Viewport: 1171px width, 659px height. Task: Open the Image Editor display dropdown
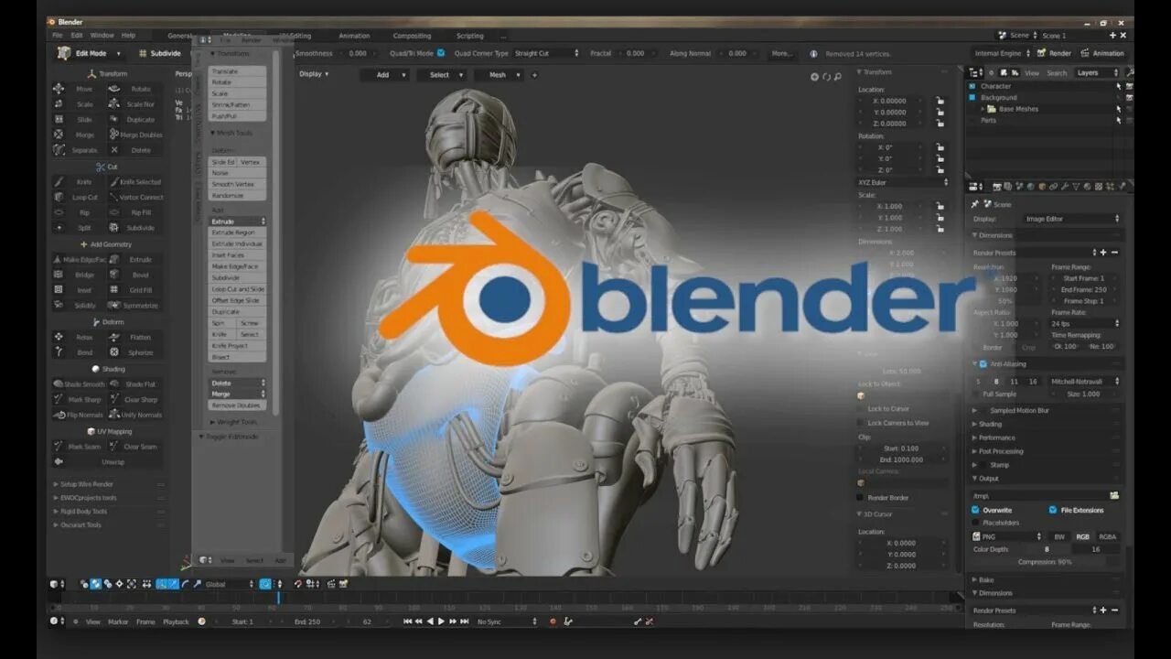1072,219
